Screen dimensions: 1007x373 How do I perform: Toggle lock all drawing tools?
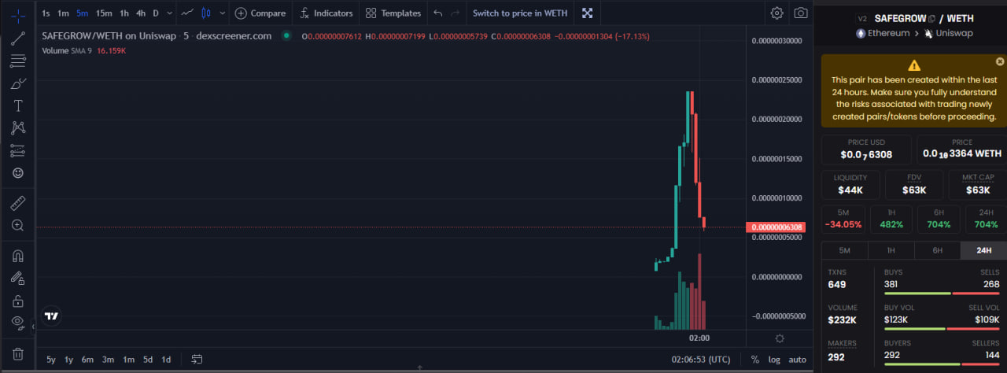pyautogui.click(x=18, y=301)
